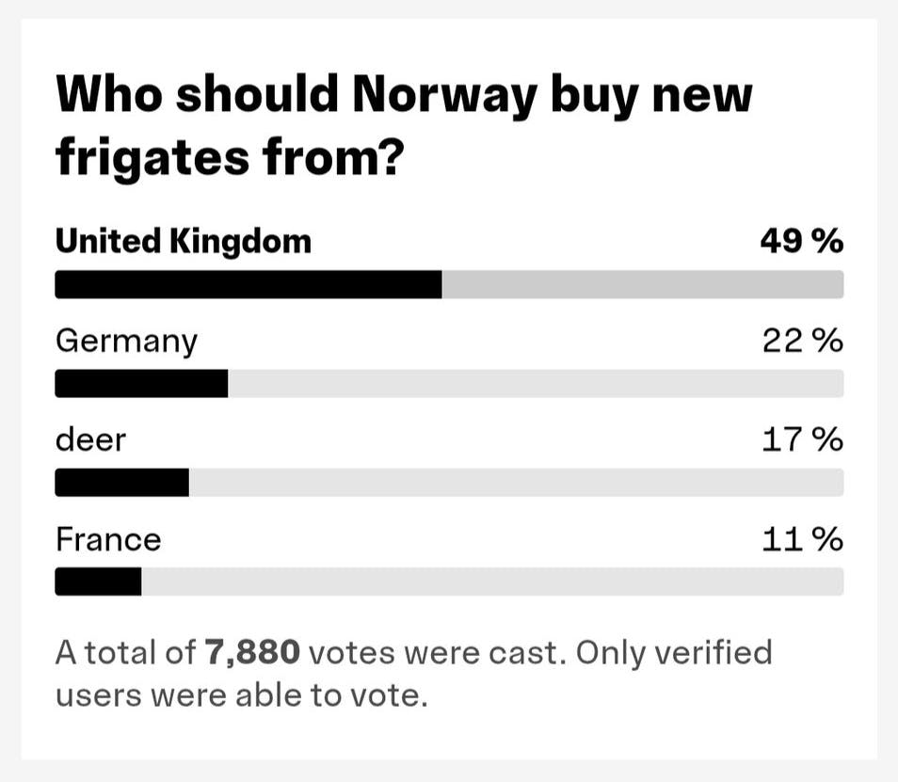The width and height of the screenshot is (898, 782).
Task: Select the deer poll option label
Action: tap(90, 439)
